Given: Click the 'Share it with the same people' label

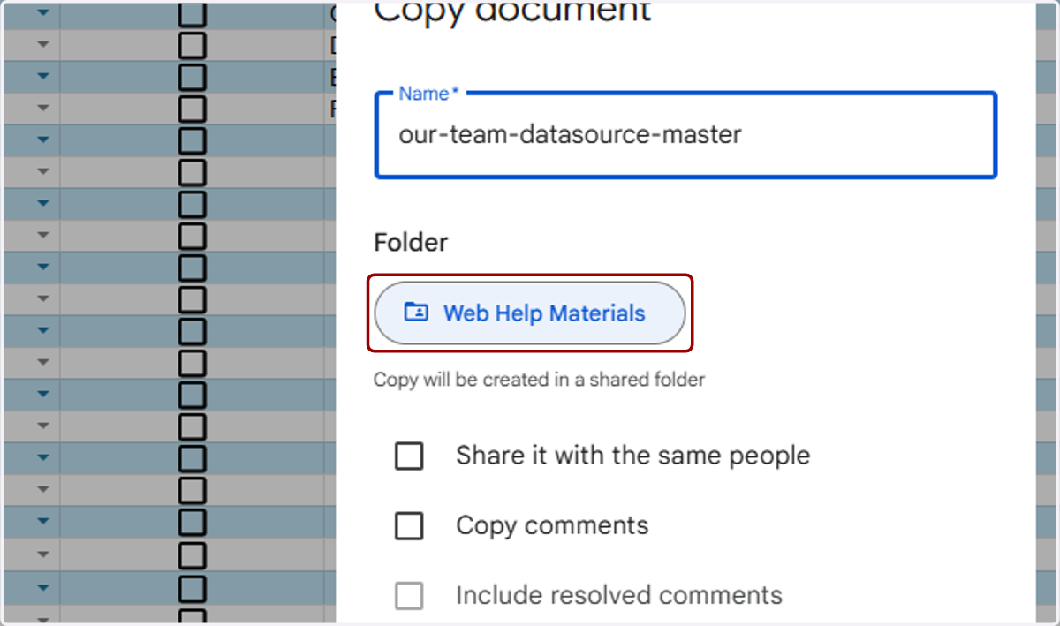Looking at the screenshot, I should [x=632, y=456].
